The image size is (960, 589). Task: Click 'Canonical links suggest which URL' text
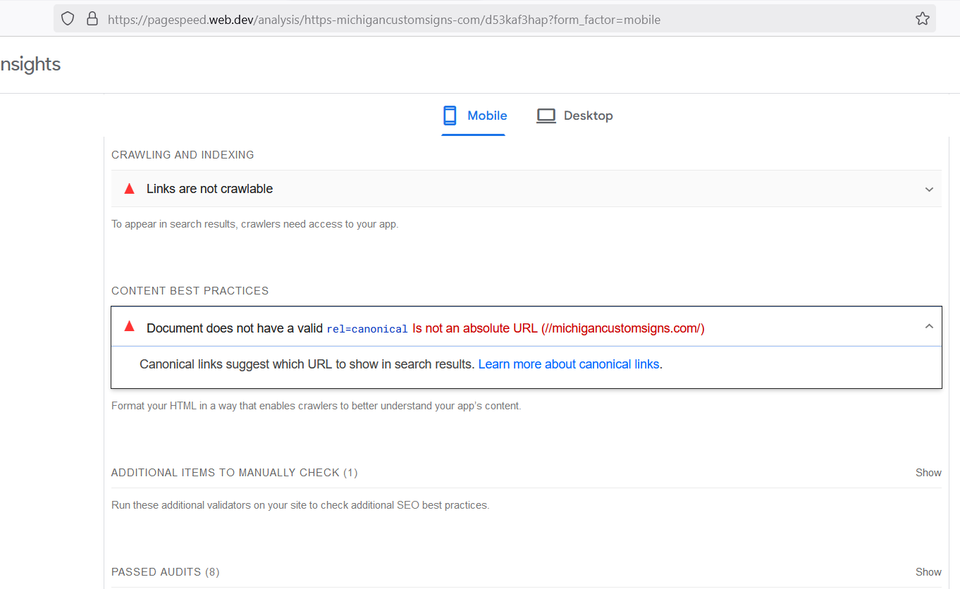[307, 364]
